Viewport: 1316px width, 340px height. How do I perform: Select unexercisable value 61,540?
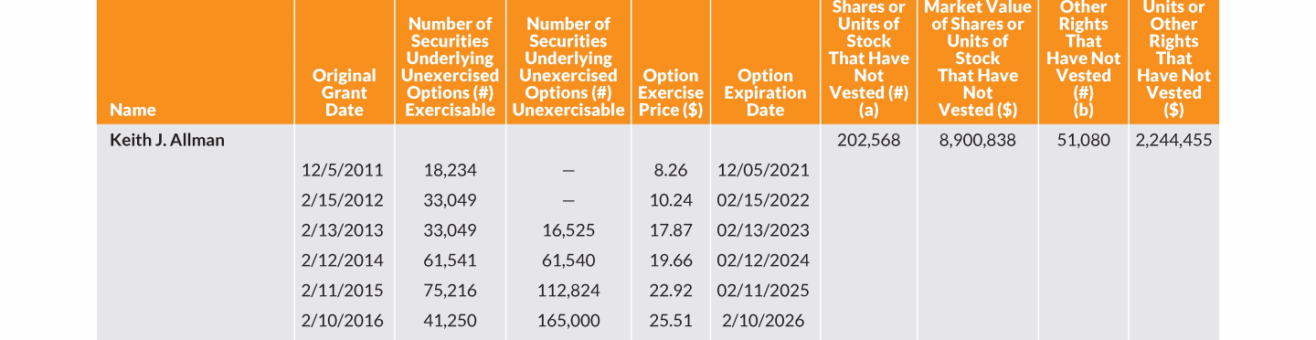568,260
